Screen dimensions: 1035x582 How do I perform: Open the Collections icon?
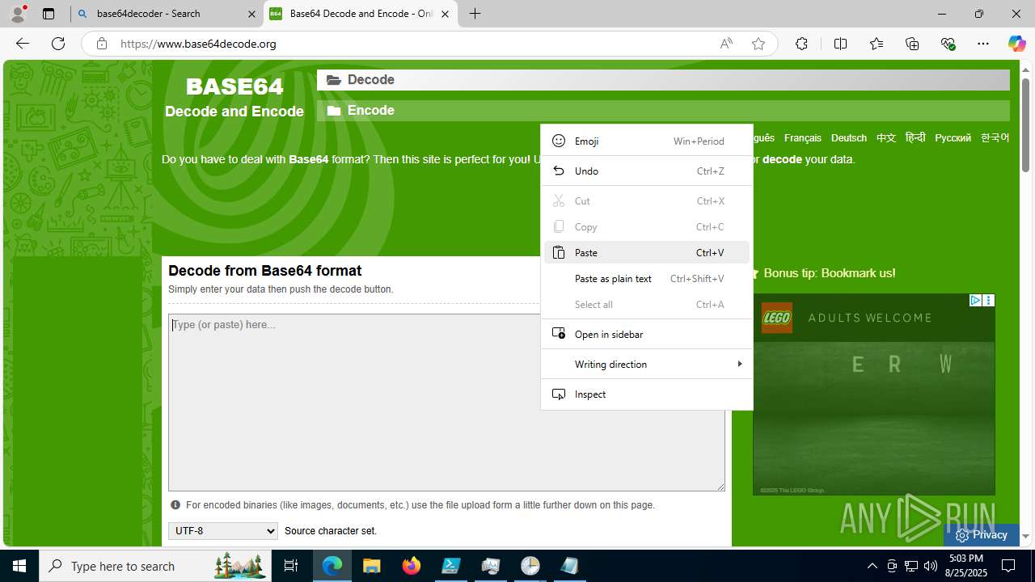[x=912, y=44]
